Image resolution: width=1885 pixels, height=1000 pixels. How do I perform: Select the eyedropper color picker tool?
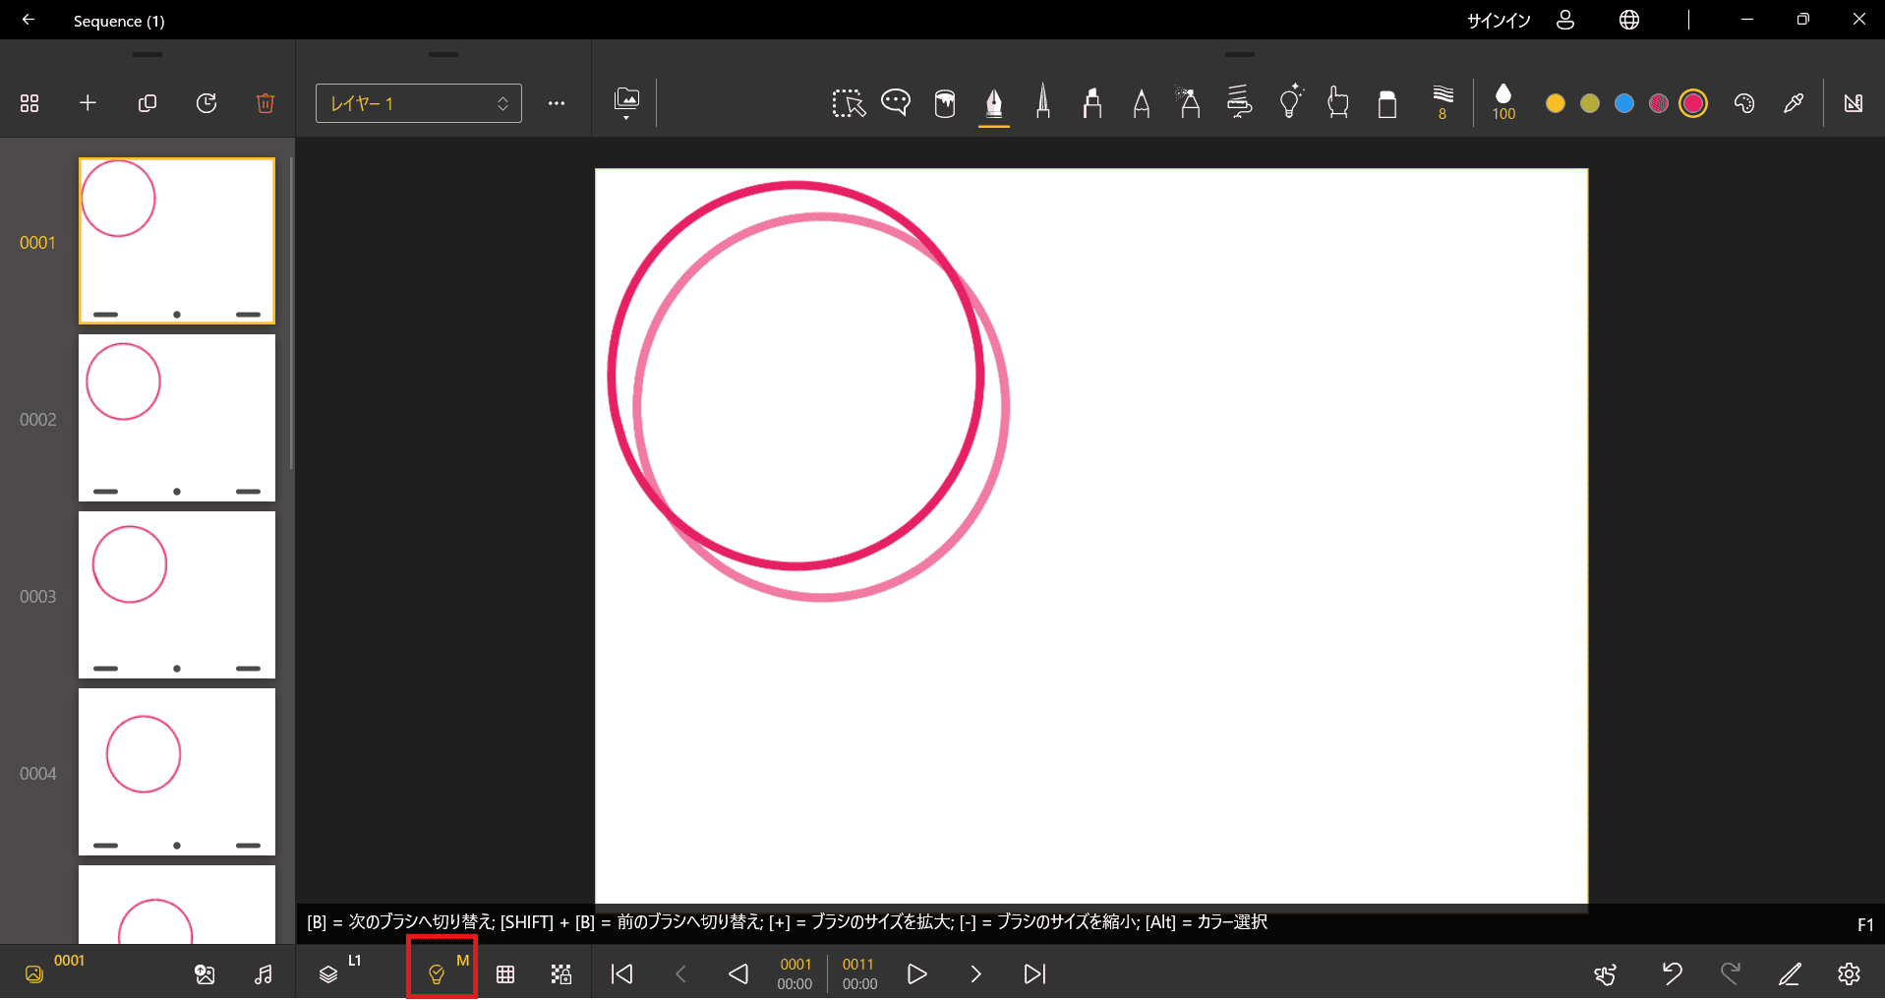tap(1794, 102)
